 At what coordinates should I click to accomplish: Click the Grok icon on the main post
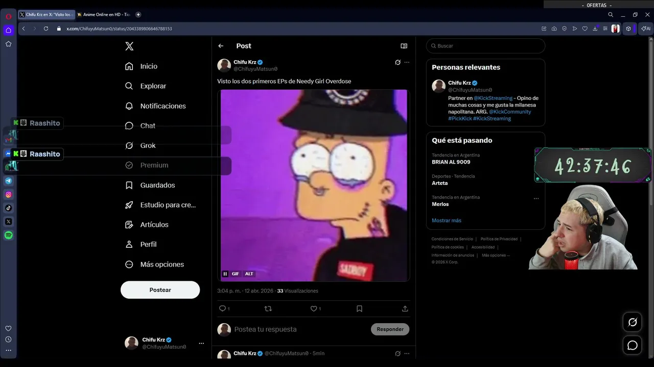pos(398,62)
